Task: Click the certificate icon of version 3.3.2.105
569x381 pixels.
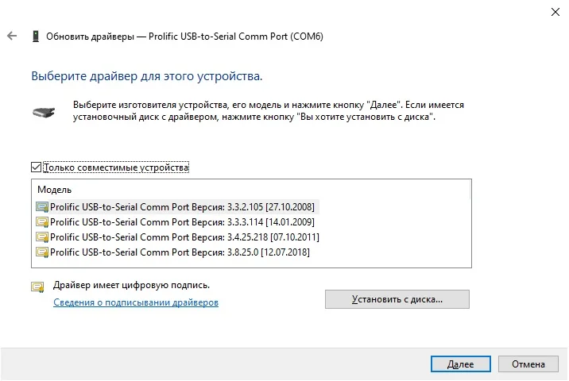Action: click(x=42, y=207)
